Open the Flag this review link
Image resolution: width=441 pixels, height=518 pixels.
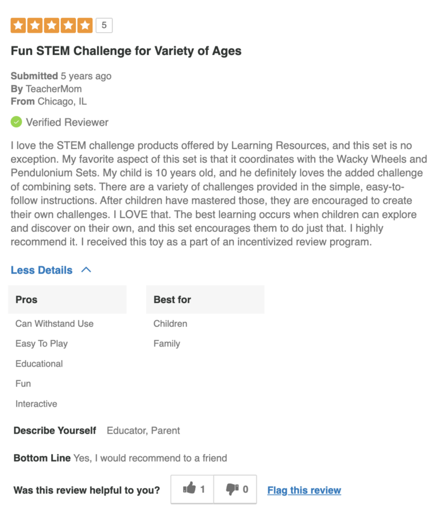tap(304, 490)
